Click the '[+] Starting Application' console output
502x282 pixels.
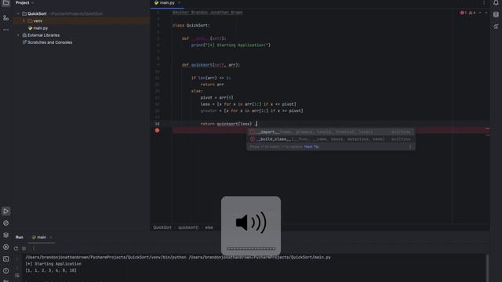coord(53,264)
